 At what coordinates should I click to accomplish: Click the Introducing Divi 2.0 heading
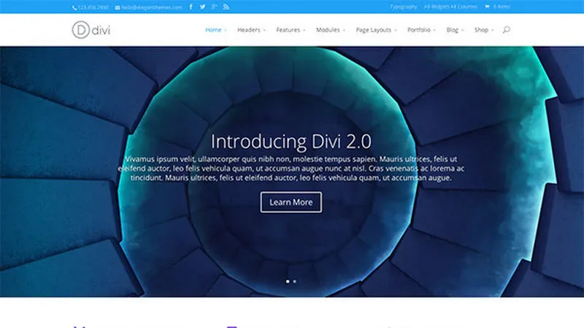tap(291, 141)
